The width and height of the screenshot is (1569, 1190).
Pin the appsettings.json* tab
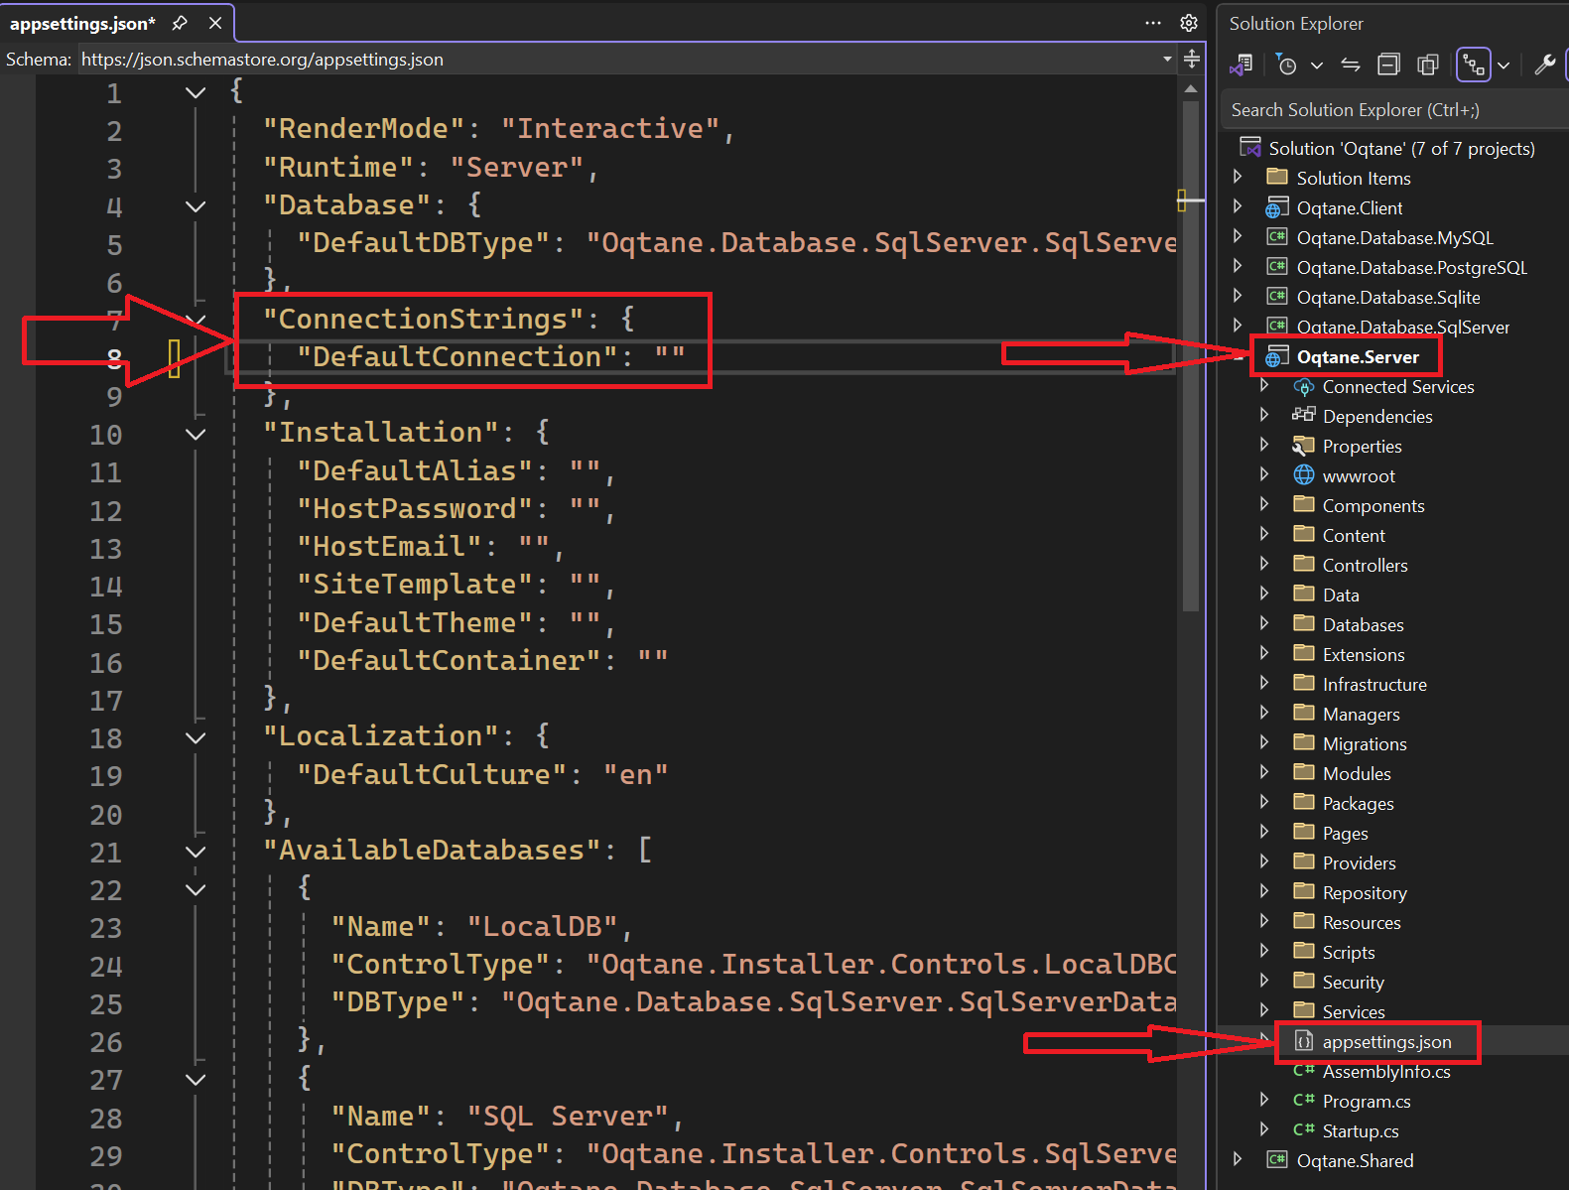pos(180,23)
